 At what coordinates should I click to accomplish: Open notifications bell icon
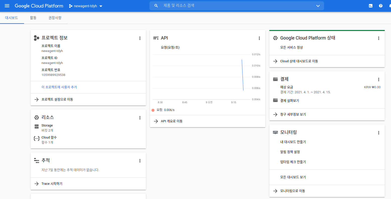click(390, 6)
